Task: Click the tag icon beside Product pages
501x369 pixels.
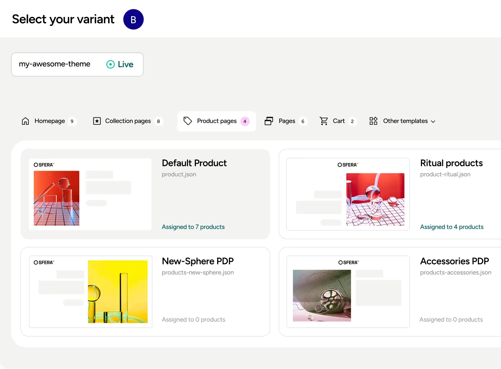Action: (188, 121)
